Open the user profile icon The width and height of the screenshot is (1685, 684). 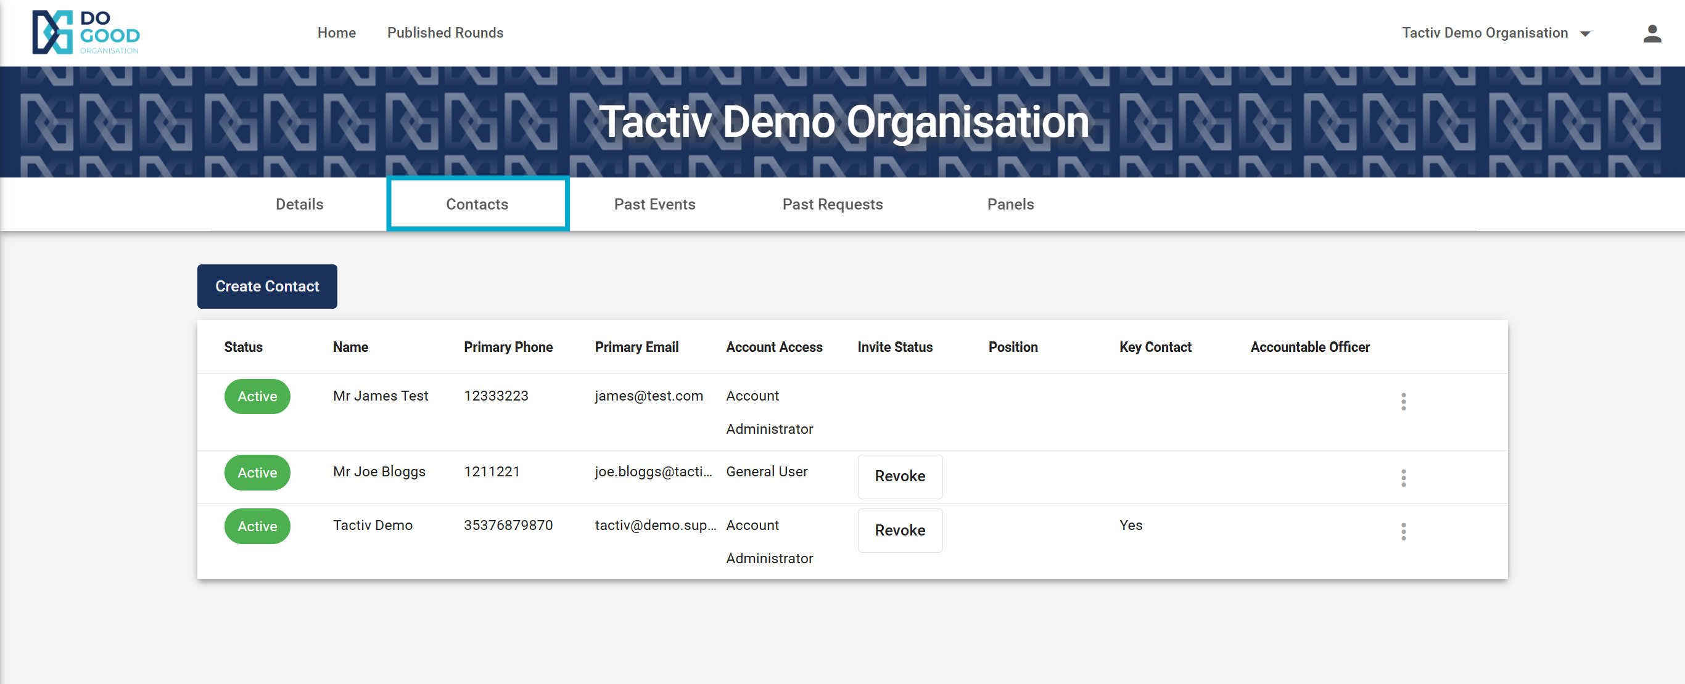point(1651,33)
